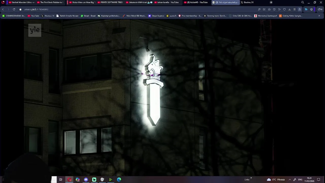Open the ad blocker shield icon
Viewport: 325px width, 183px height.
coord(274,9)
